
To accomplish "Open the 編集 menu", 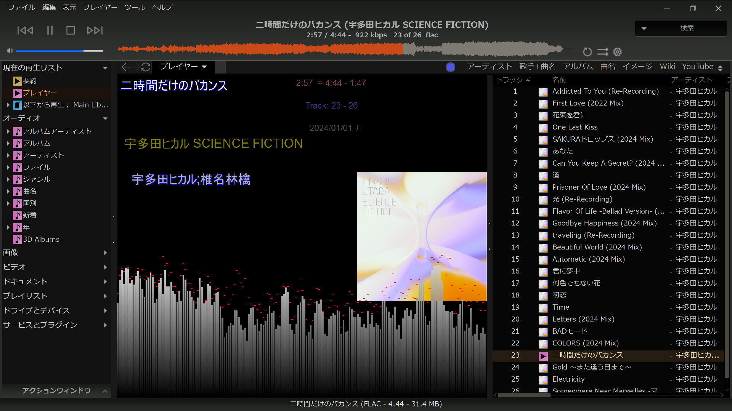I will tap(49, 7).
